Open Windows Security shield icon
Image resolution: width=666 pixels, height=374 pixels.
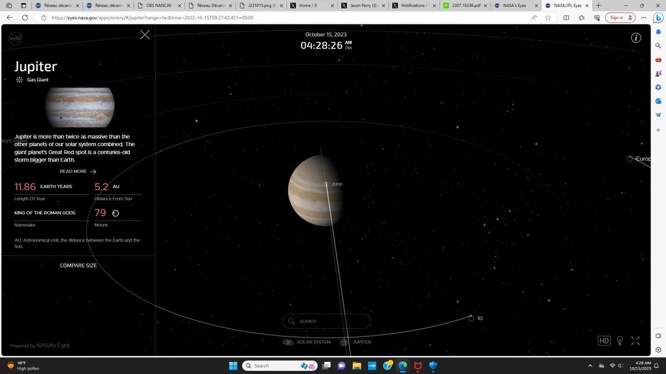(433, 366)
